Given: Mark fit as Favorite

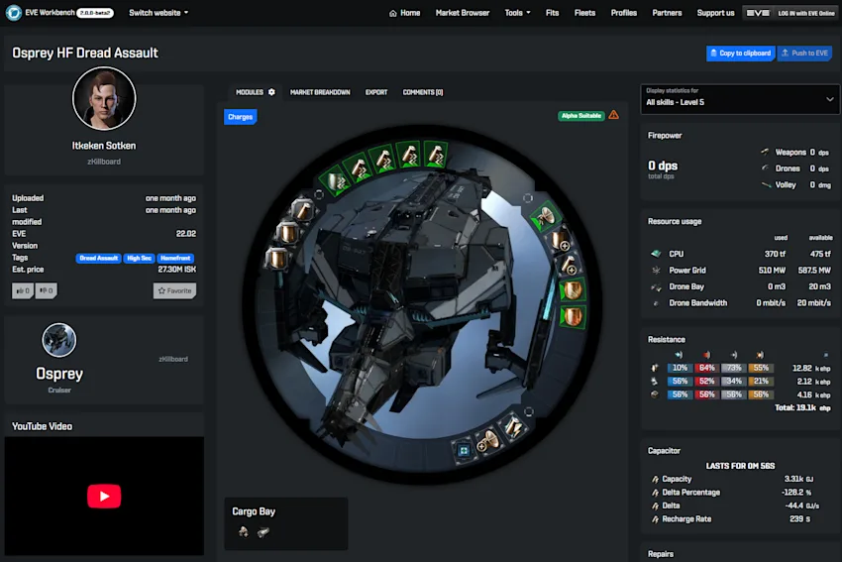Looking at the screenshot, I should tap(174, 290).
